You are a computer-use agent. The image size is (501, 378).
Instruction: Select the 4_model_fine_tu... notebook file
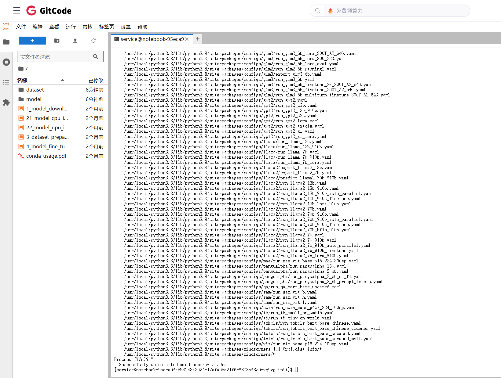pyautogui.click(x=60, y=146)
